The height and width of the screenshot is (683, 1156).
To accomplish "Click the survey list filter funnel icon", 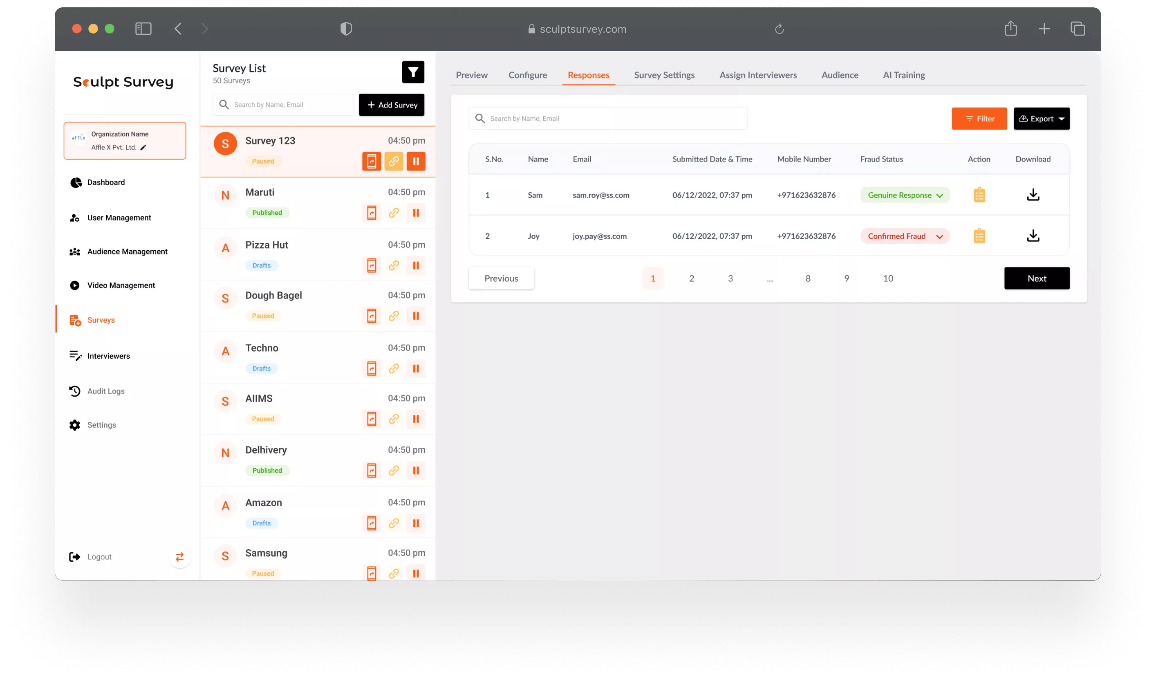I will 412,72.
